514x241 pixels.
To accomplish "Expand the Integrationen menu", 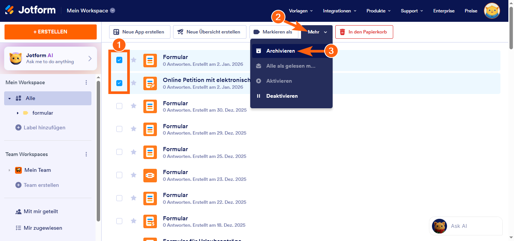I will pyautogui.click(x=340, y=11).
